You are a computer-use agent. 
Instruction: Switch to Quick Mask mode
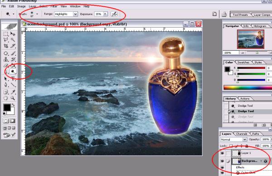[13, 121]
